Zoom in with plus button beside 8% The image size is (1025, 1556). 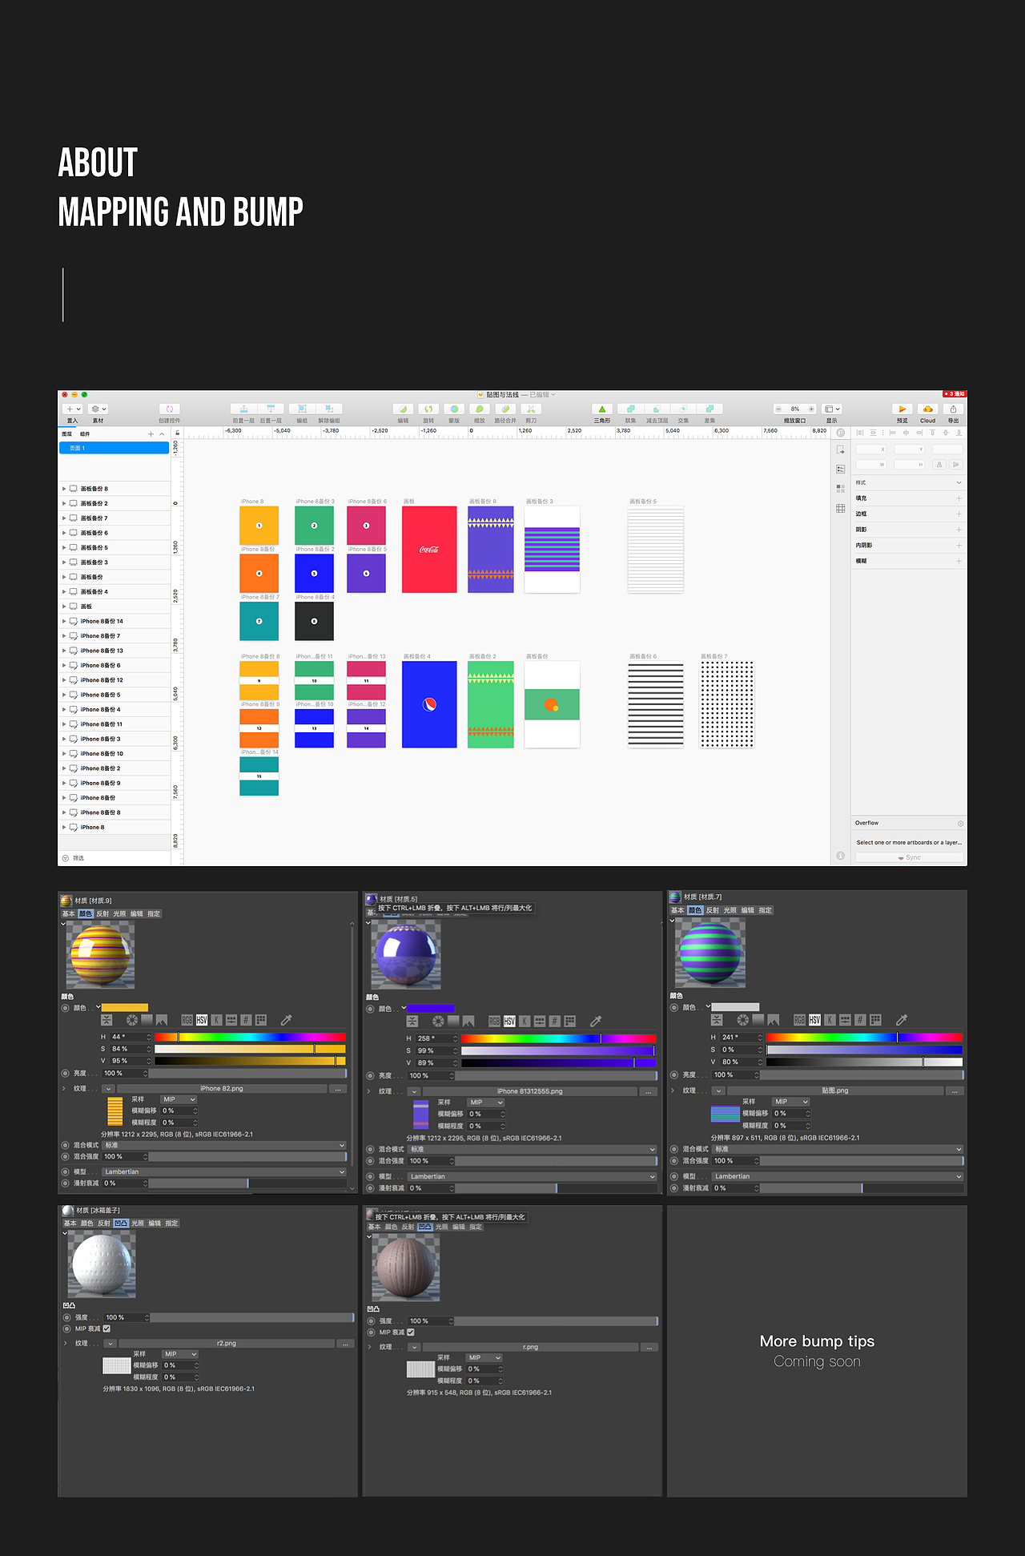pos(811,409)
